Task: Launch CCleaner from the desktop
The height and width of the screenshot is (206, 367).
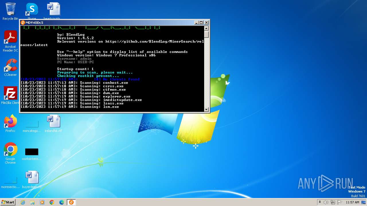Action: point(10,68)
